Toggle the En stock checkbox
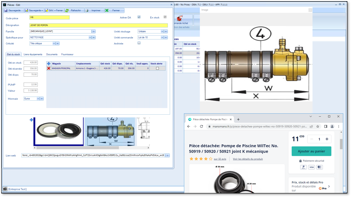The width and height of the screenshot is (351, 197). pyautogui.click(x=165, y=17)
